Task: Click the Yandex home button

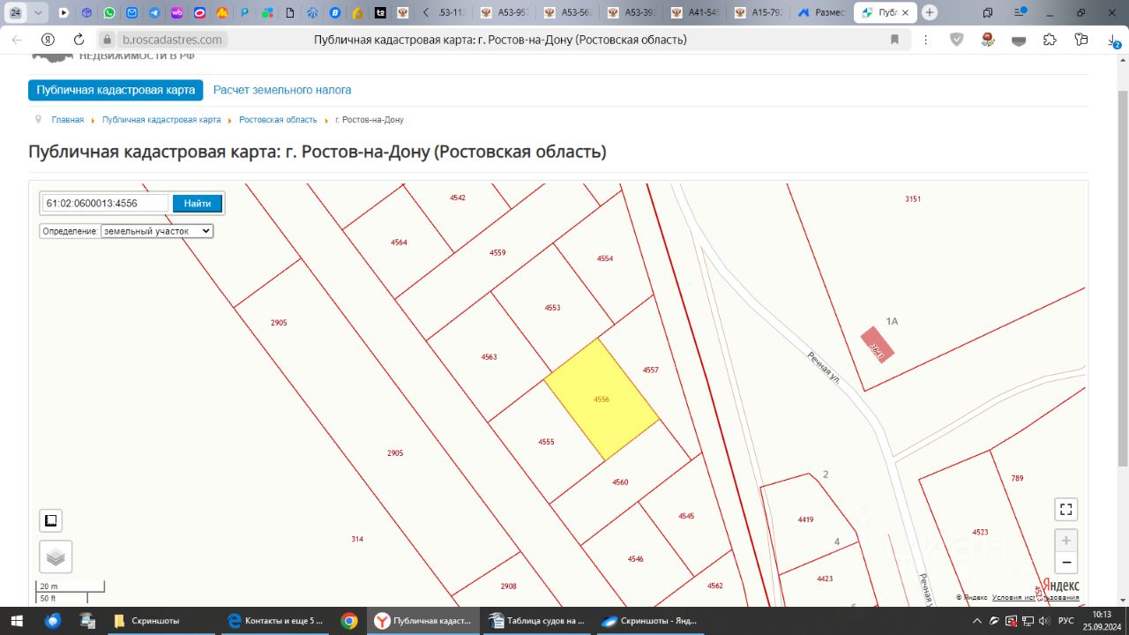Action: click(x=49, y=40)
